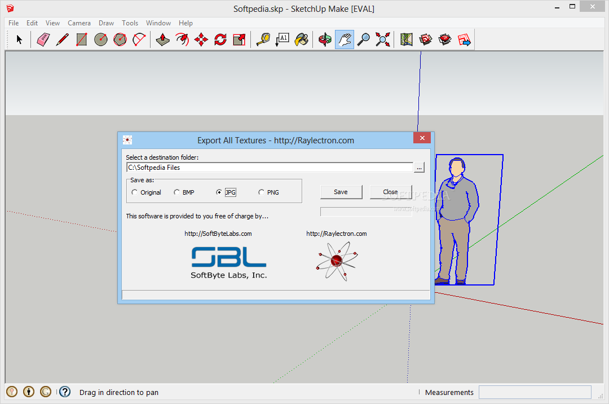The width and height of the screenshot is (609, 404).
Task: Click the Export All Textures dialog icon
Action: coord(127,140)
